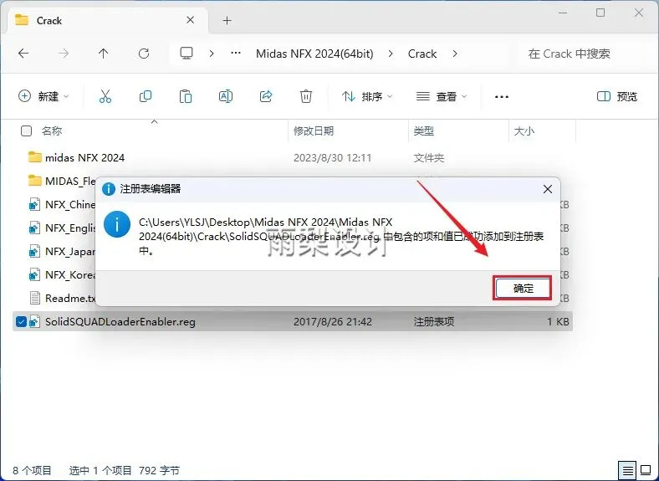The height and width of the screenshot is (481, 659).
Task: Open Midas NFX 2024(64bit) breadcrumb
Action: coord(314,54)
